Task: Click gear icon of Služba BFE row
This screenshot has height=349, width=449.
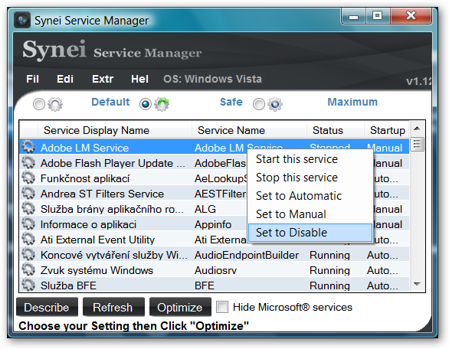Action: (28, 285)
